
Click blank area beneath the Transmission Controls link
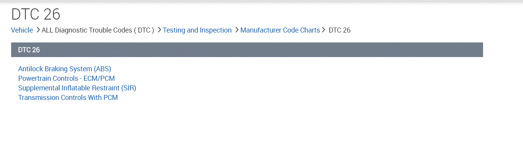pos(154,126)
